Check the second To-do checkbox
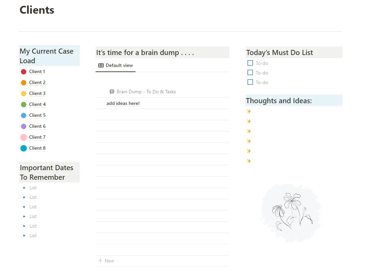Screen dimensions: 370x272 [250, 72]
